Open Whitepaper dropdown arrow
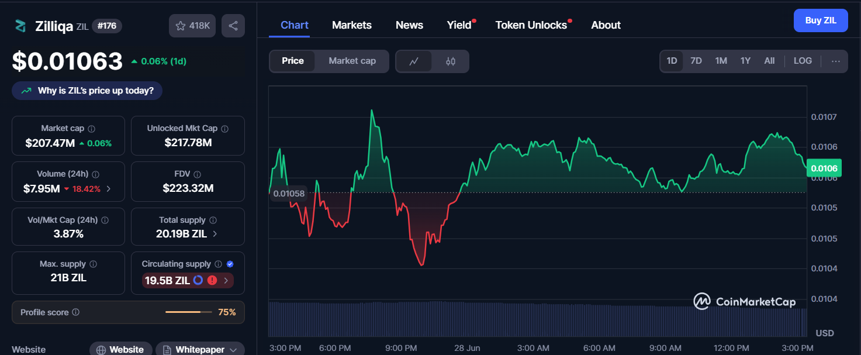 coord(234,350)
